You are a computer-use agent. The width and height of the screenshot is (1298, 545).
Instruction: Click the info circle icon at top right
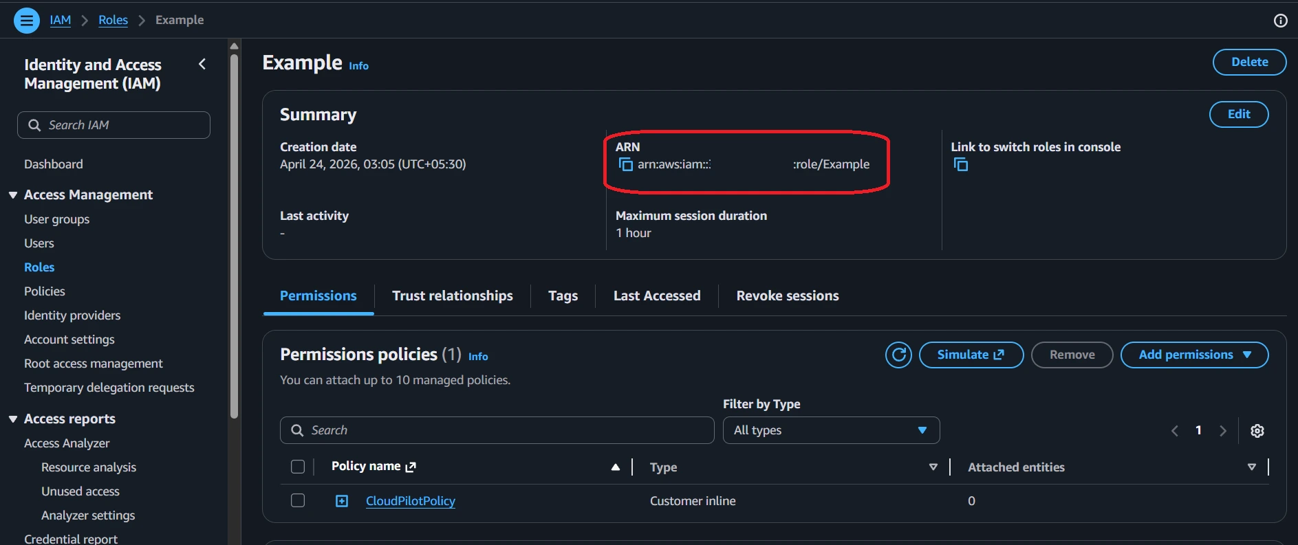point(1280,21)
